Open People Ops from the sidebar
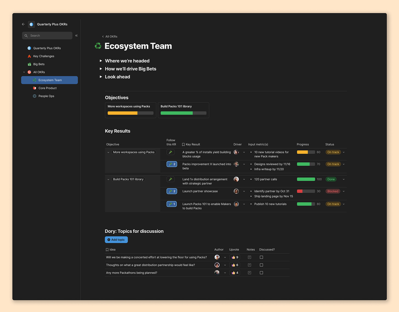This screenshot has width=399, height=312. click(x=46, y=96)
